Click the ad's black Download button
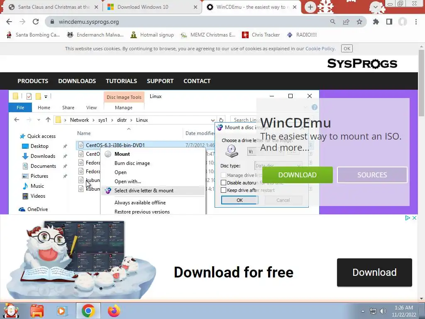Viewport: 425px width, 319px height. [x=374, y=272]
